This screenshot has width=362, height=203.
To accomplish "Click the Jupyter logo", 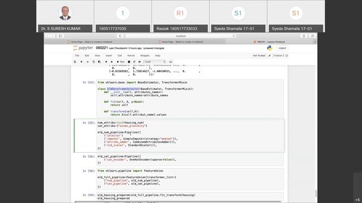I will pyautogui.click(x=83, y=48).
